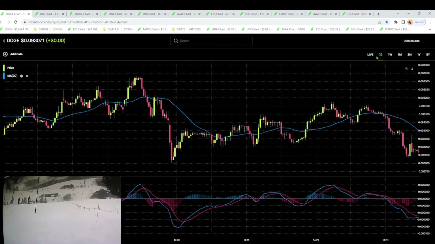Image resolution: width=435 pixels, height=244 pixels.
Task: Open DOGE - $0.2543 bookmark
Action: (x=15, y=29)
